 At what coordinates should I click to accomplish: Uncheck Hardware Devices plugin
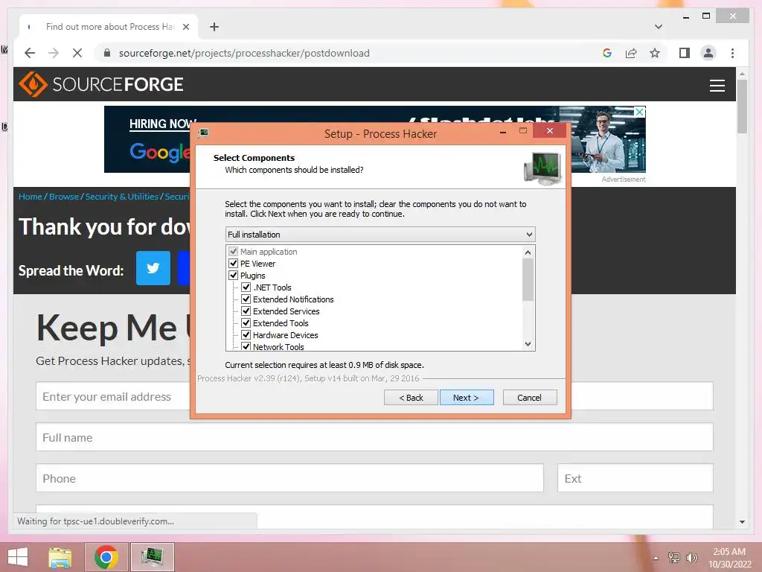[x=246, y=334]
